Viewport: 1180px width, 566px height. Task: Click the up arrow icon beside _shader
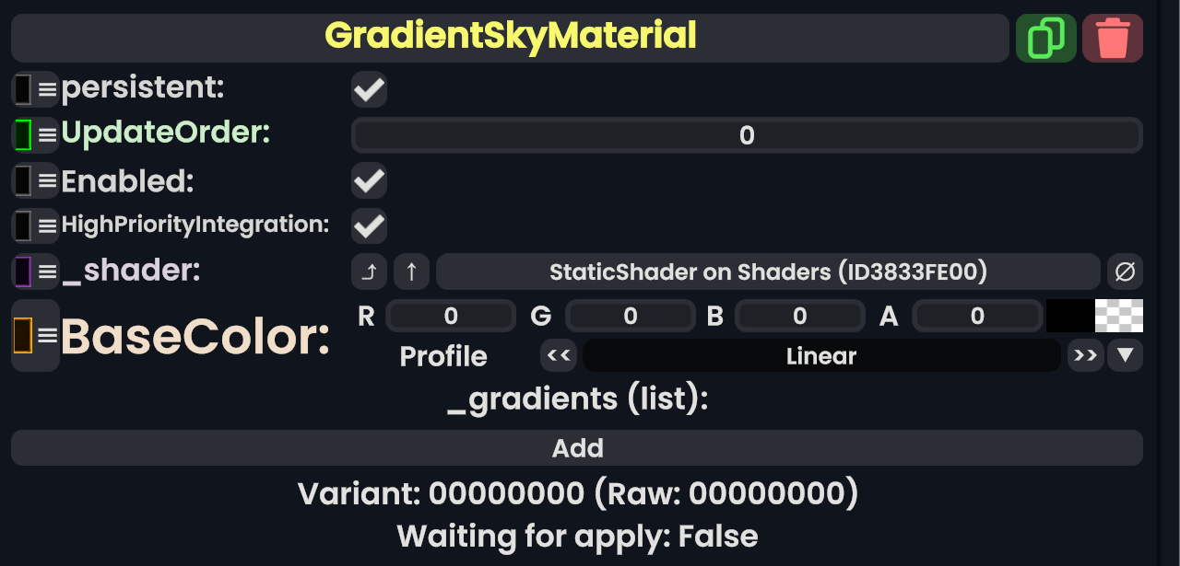[x=412, y=271]
